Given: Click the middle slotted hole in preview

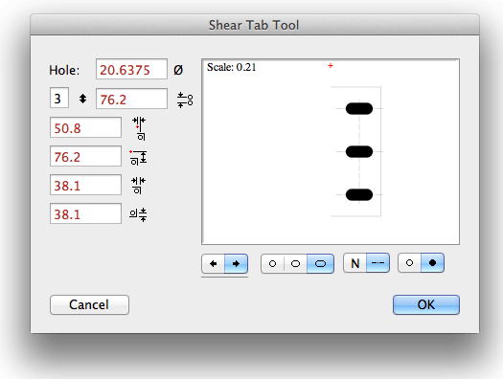Looking at the screenshot, I should point(359,151).
